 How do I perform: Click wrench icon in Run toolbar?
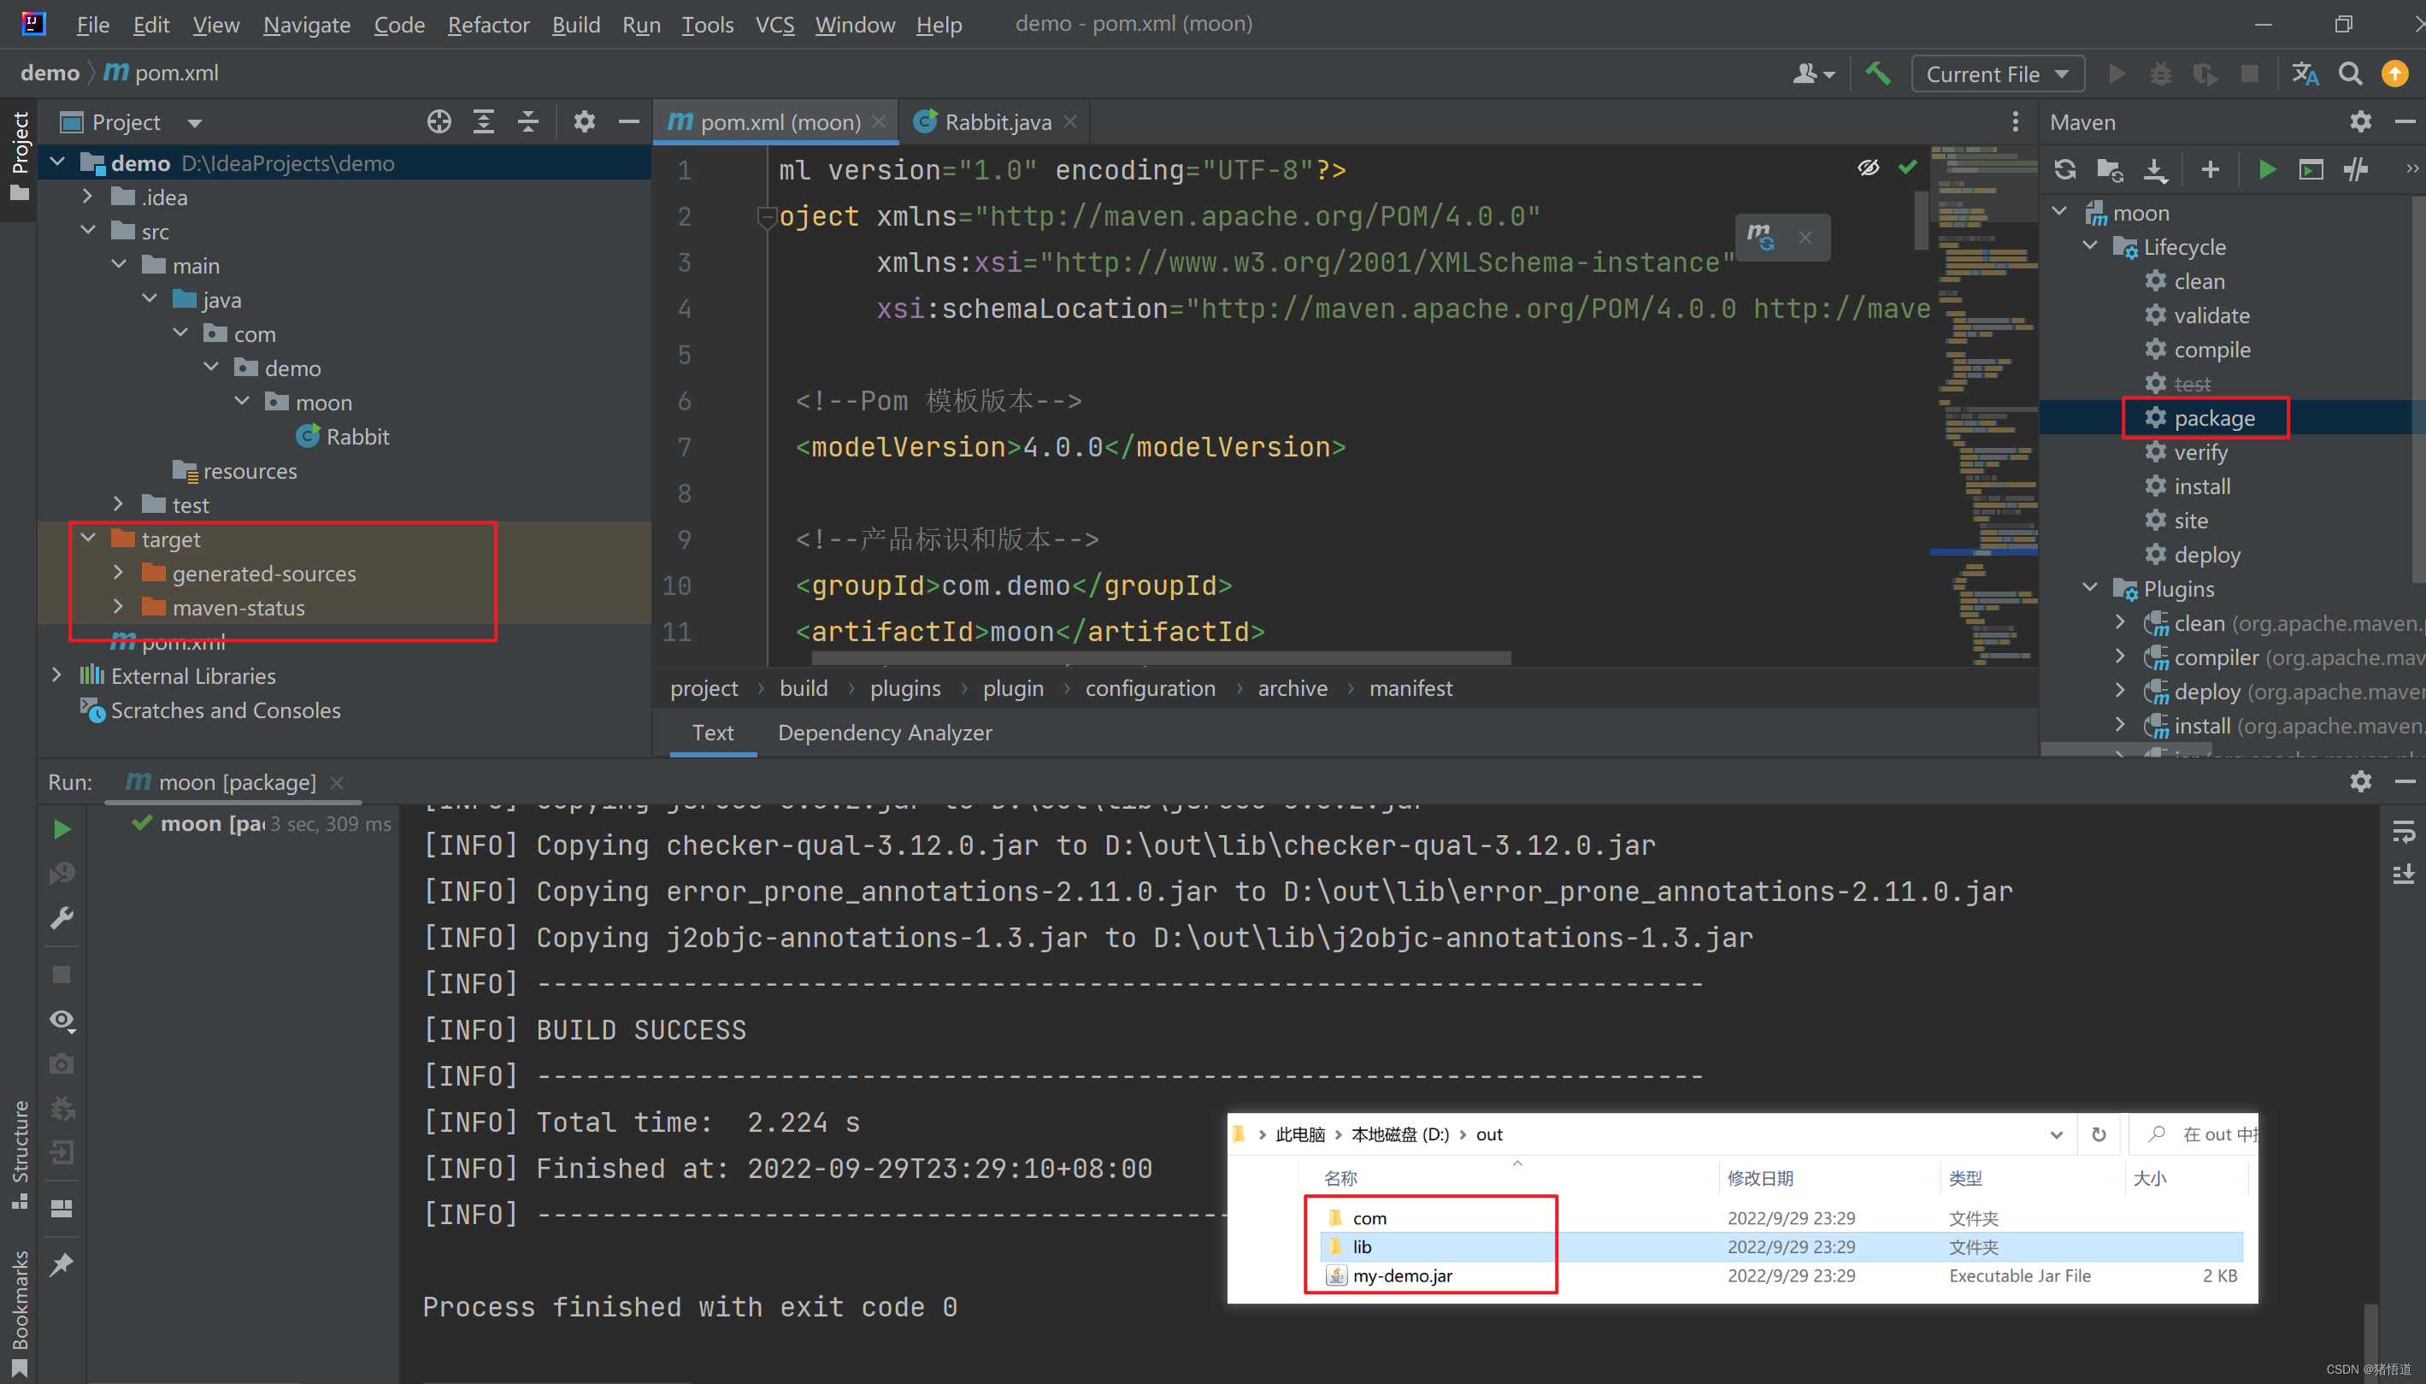click(x=62, y=917)
